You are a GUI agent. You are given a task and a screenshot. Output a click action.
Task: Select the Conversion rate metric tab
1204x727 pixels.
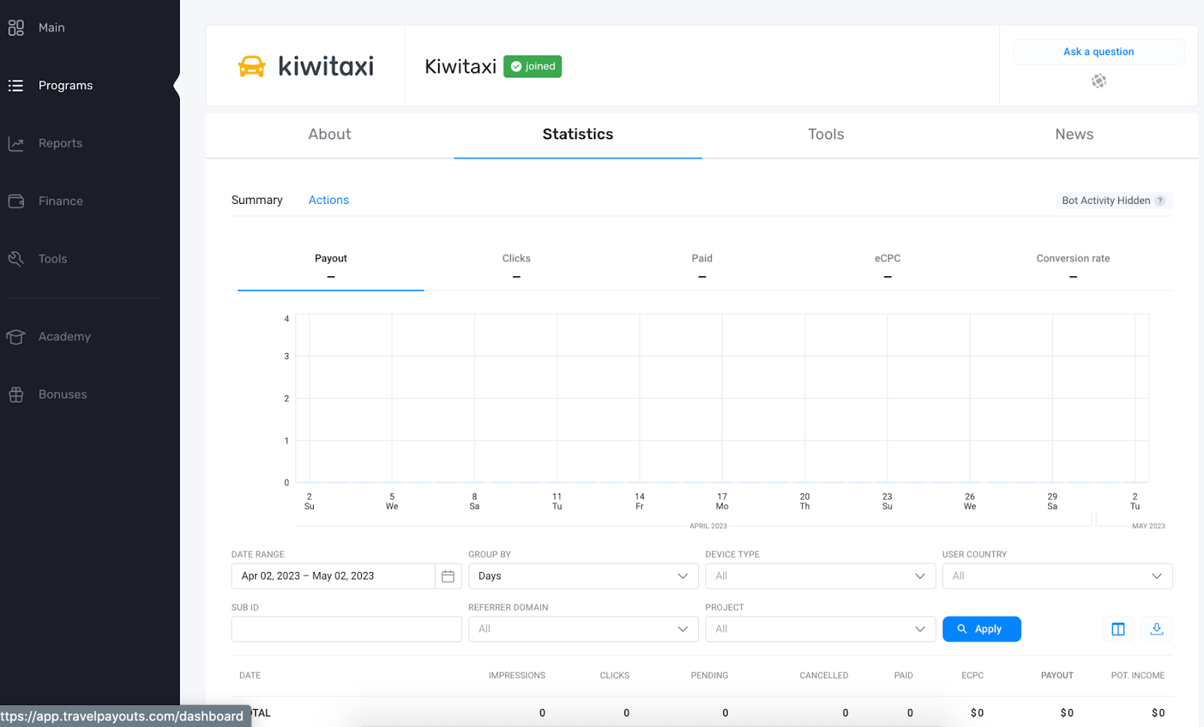1073,267
